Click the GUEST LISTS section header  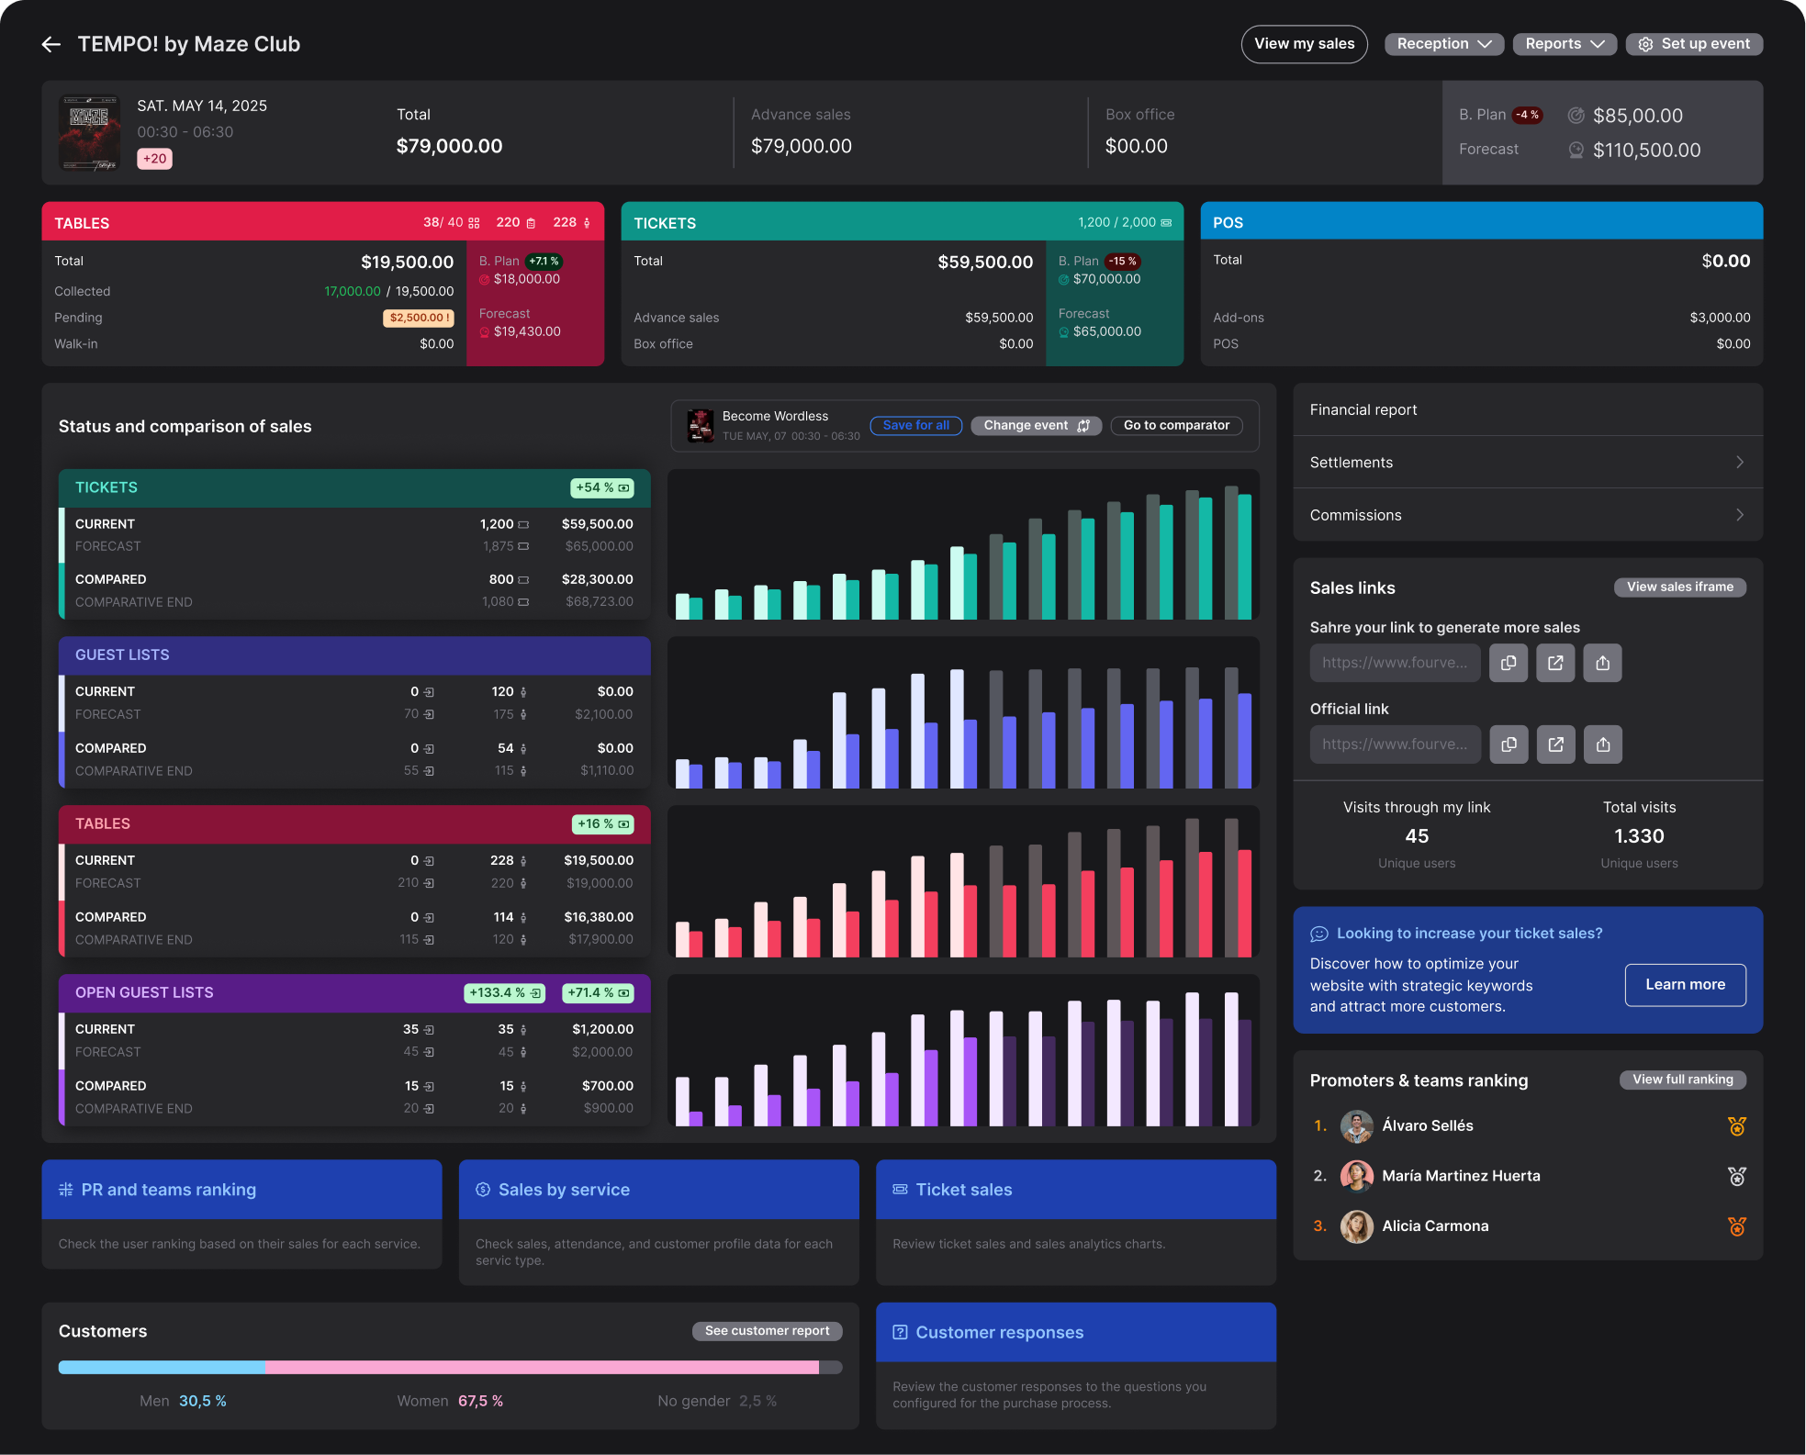click(354, 655)
